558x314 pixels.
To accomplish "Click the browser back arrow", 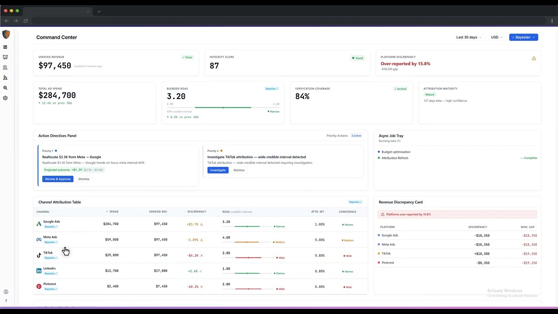I will click(6, 21).
